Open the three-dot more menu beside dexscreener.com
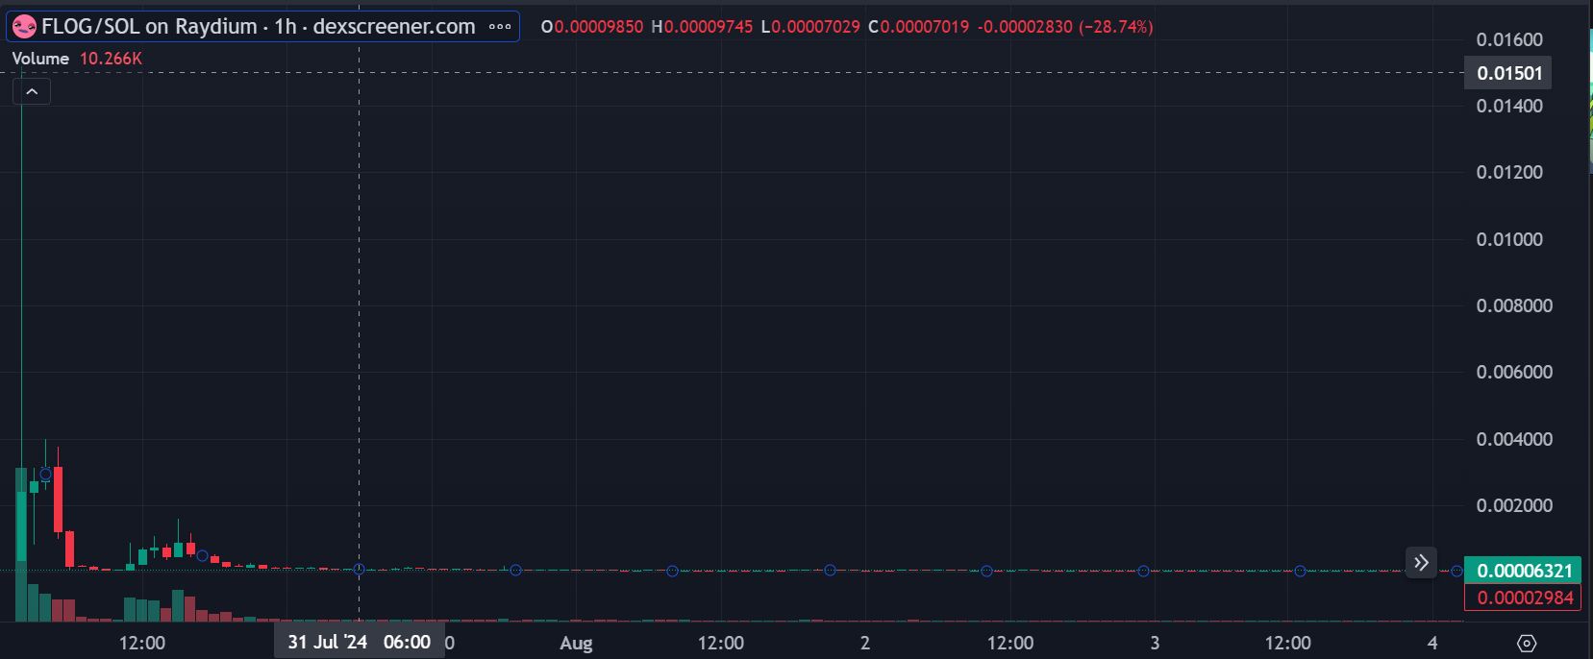The width and height of the screenshot is (1593, 659). point(500,27)
